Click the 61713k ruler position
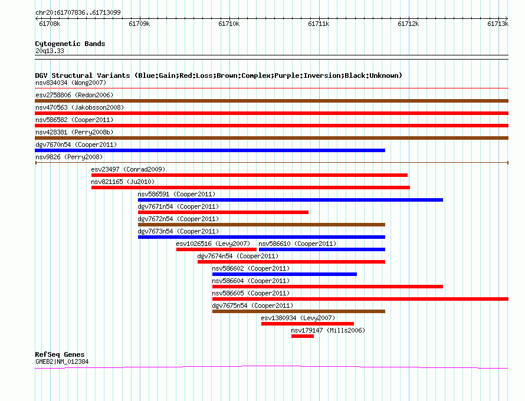 click(x=498, y=24)
